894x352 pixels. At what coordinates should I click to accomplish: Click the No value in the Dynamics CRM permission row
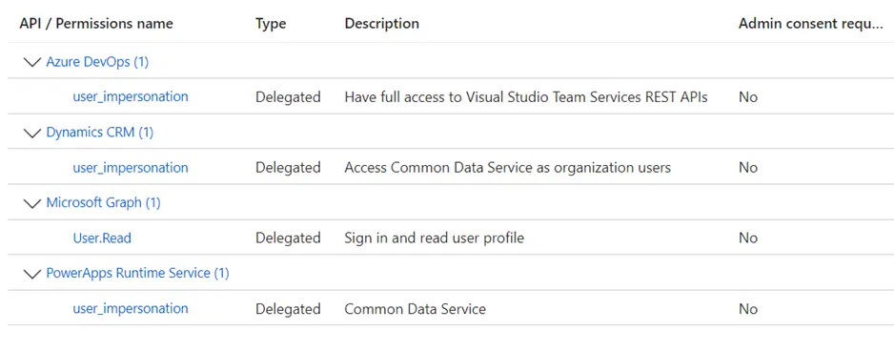tap(748, 168)
